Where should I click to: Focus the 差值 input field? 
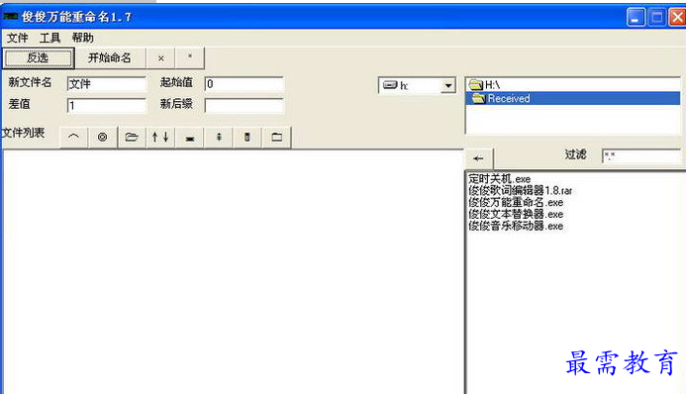coord(106,105)
